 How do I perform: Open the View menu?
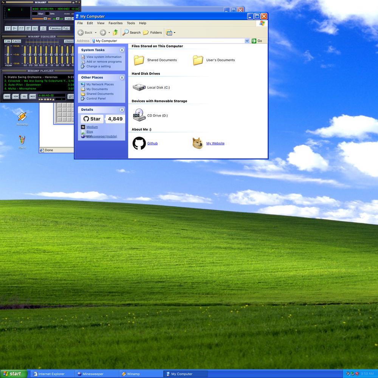(101, 23)
